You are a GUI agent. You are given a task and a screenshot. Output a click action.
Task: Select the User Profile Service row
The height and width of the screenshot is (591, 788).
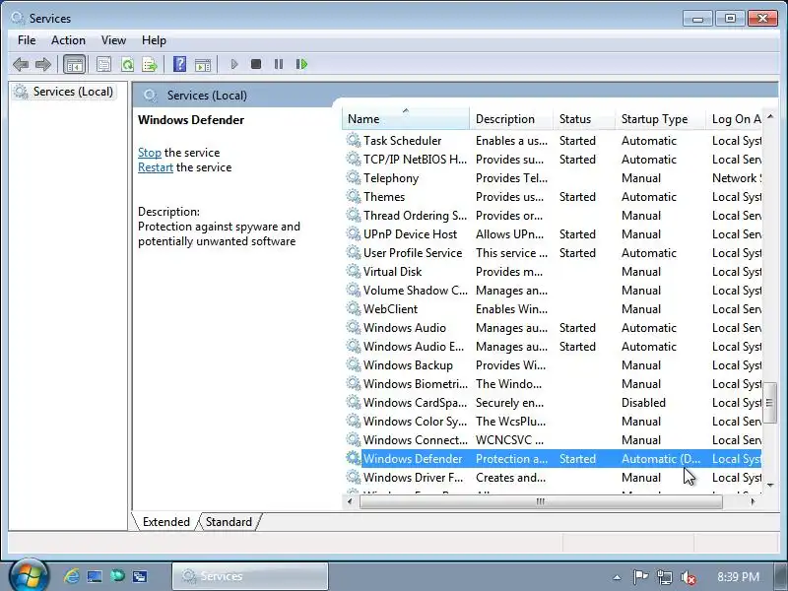click(x=553, y=253)
